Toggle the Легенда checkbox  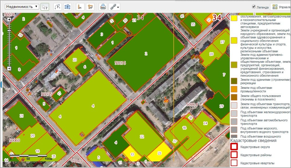tap(254, 7)
